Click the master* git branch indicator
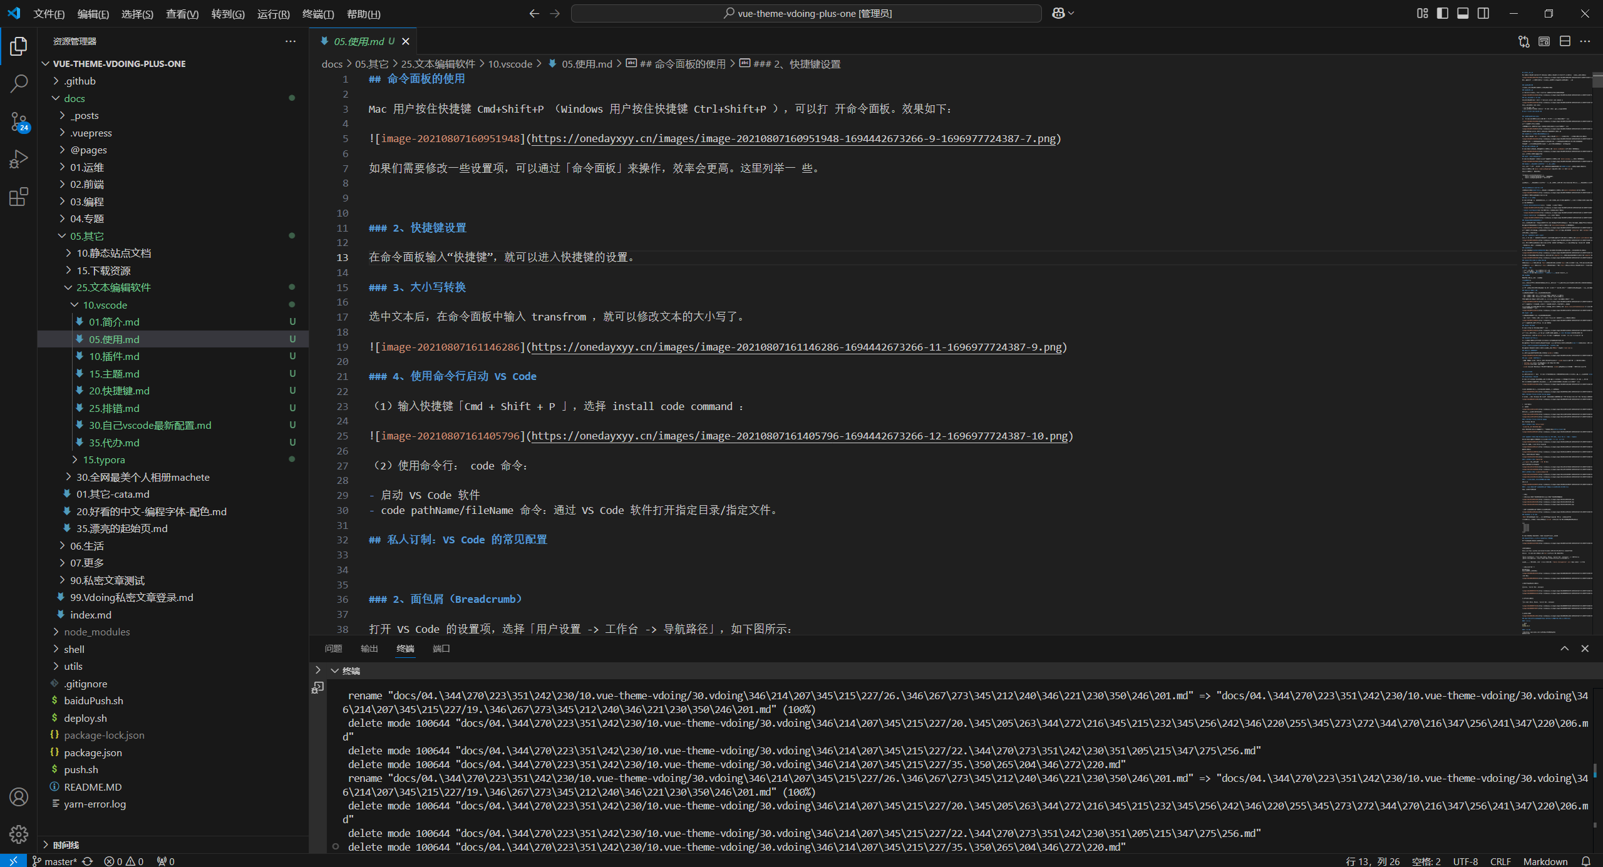Screen dimensions: 1603x867 click(54, 861)
